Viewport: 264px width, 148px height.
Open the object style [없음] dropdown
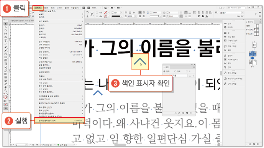tap(243, 13)
